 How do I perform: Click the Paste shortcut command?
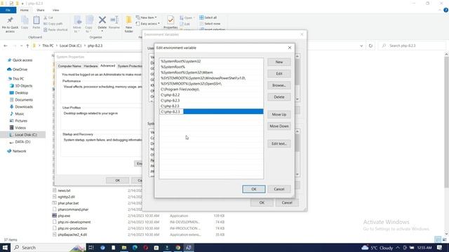point(55,29)
